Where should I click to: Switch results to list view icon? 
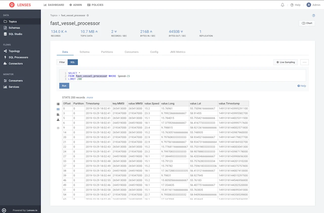58,104
